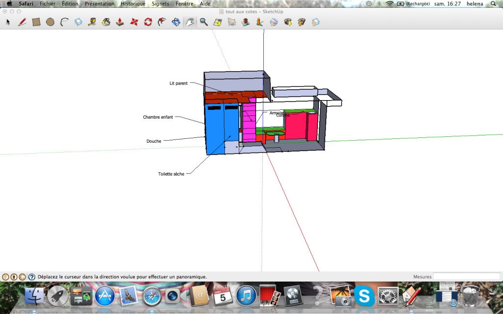Click the SketchUp icon in the Dock

pos(411,295)
